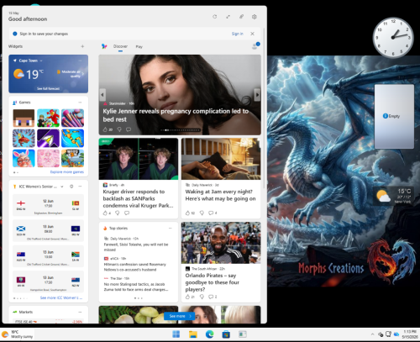Click the desktop analog clock gadget
Viewport: 420px width, 342px height.
393,37
